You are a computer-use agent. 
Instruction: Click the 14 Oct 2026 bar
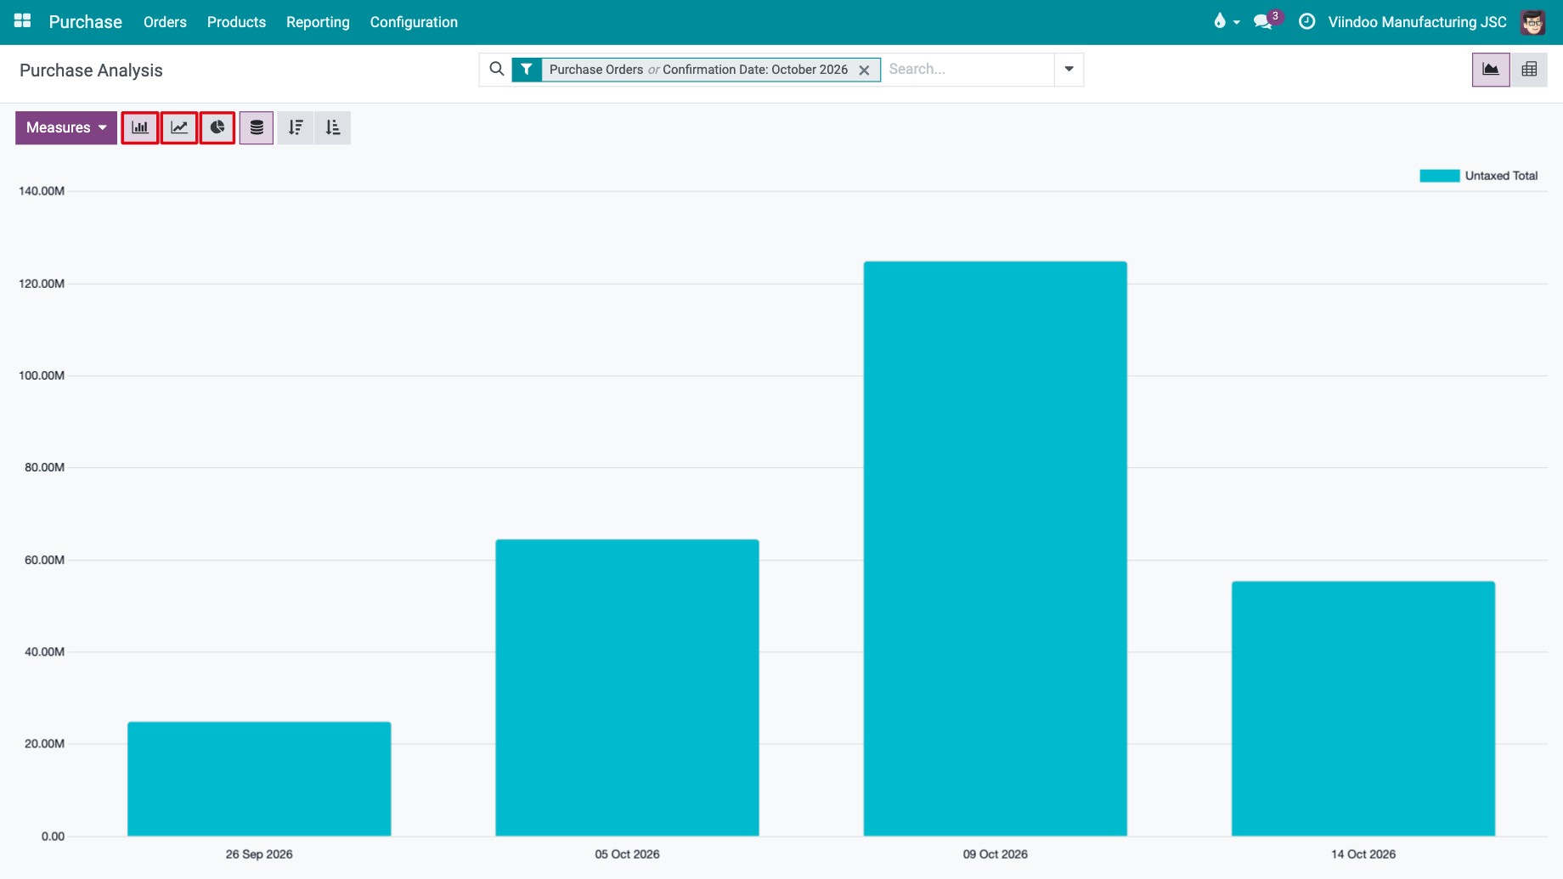(1363, 708)
